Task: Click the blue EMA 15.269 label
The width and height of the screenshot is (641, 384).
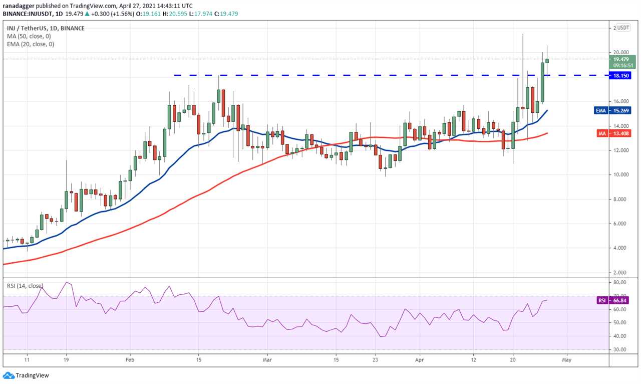Action: point(613,110)
